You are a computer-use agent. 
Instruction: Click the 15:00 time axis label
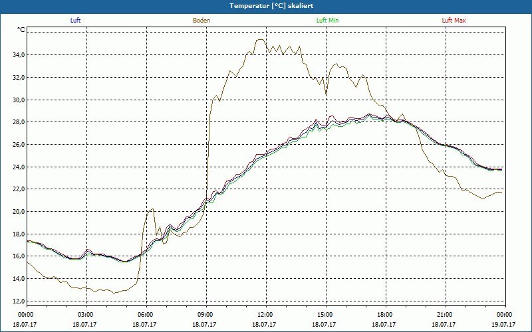coord(325,315)
